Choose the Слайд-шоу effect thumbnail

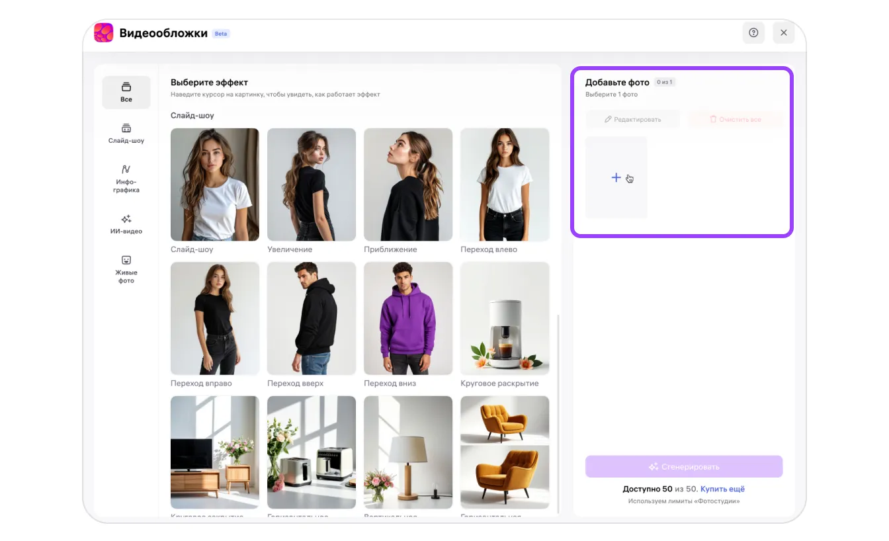[x=215, y=185]
